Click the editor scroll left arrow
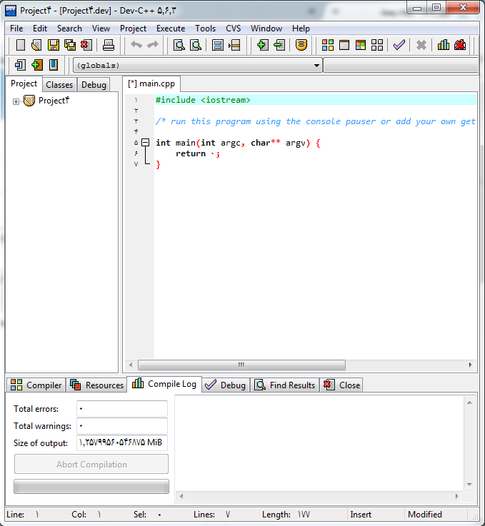The width and height of the screenshot is (485, 526). pyautogui.click(x=131, y=365)
